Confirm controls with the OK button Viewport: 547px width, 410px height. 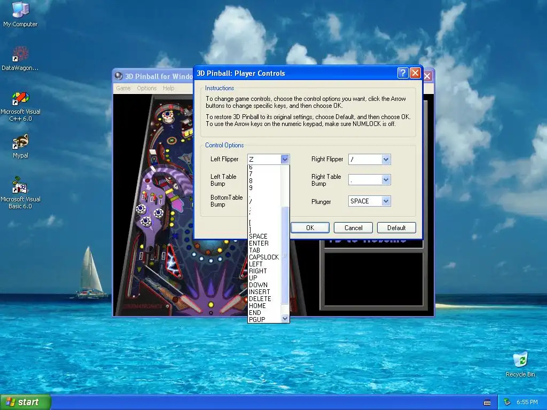click(x=310, y=227)
